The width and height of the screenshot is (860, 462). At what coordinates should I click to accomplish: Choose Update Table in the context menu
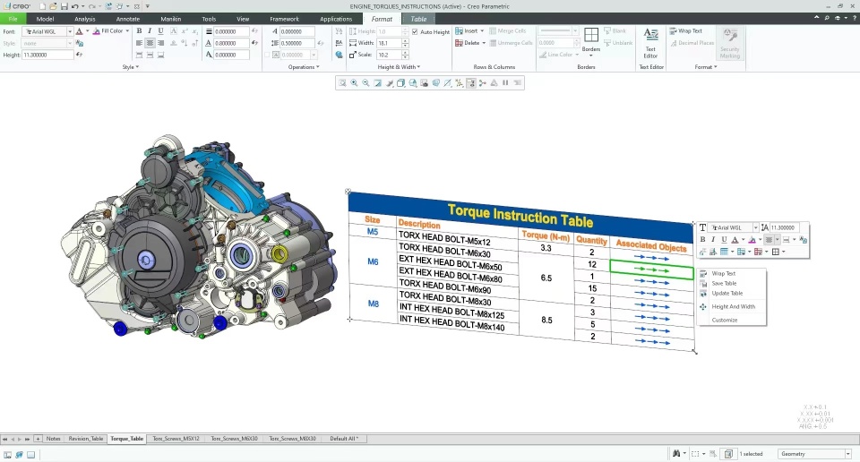point(727,294)
